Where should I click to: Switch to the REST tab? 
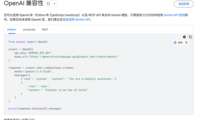[45, 30]
